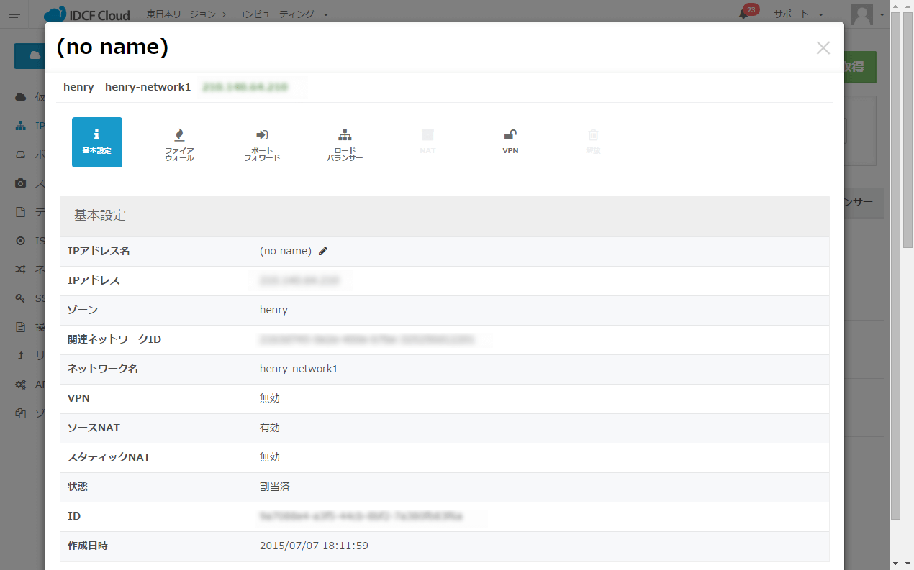This screenshot has height=570, width=914.
Task: Click the hamburger menu icon at top left
Action: point(14,14)
